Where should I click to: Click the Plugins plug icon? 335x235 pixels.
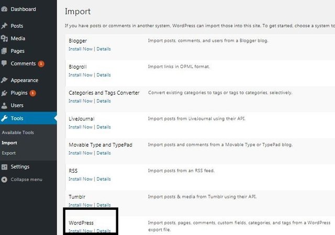pyautogui.click(x=4, y=93)
